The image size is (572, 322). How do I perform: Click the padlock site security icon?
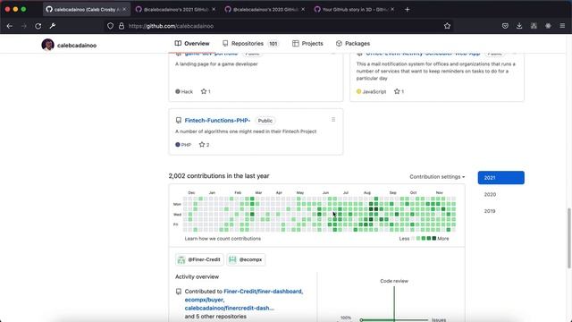(x=122, y=26)
